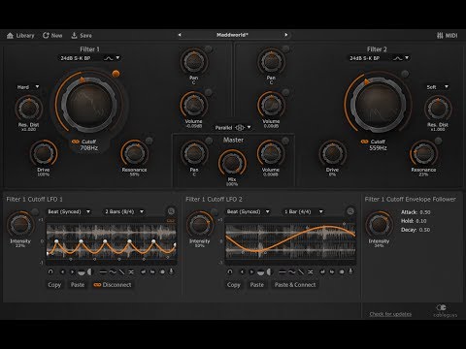The image size is (466, 349).
Task: Create a New preset
Action: click(52, 36)
